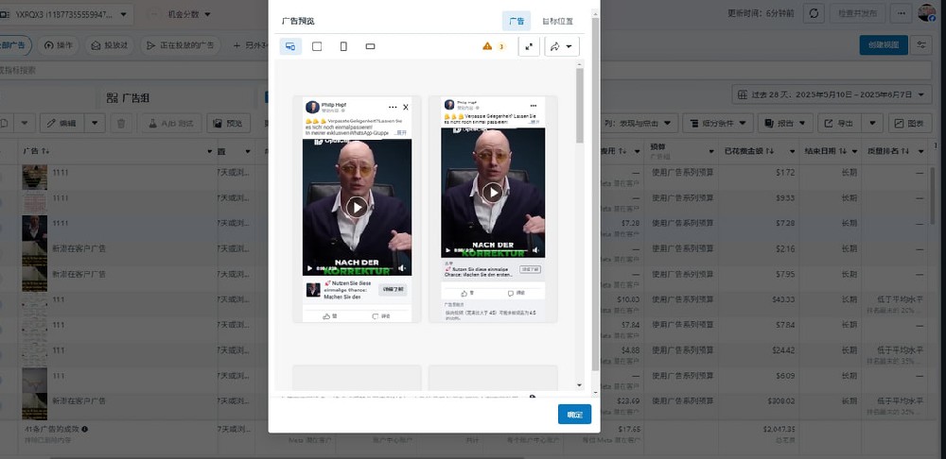Open the 报告 reports dropdown
Image resolution: width=946 pixels, height=459 pixels.
(785, 124)
